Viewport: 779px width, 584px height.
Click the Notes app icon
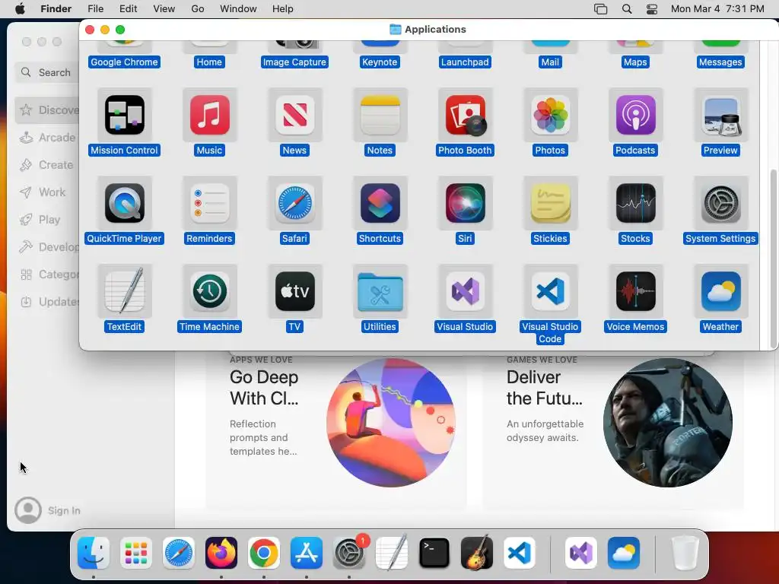(380, 116)
